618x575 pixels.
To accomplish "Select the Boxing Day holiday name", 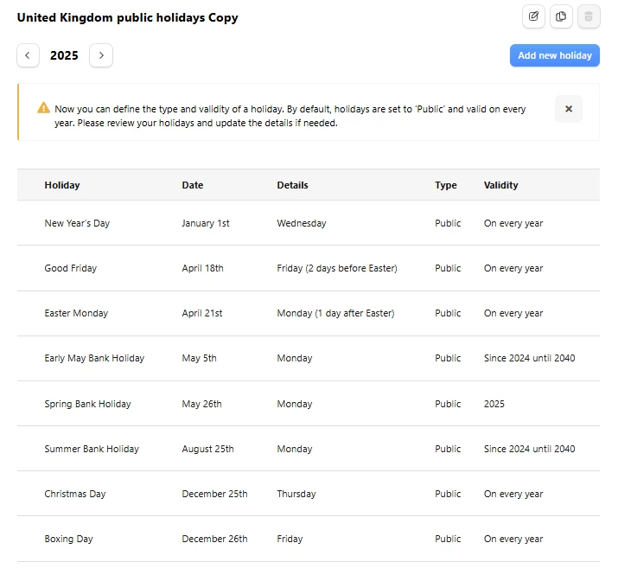I will click(x=68, y=539).
